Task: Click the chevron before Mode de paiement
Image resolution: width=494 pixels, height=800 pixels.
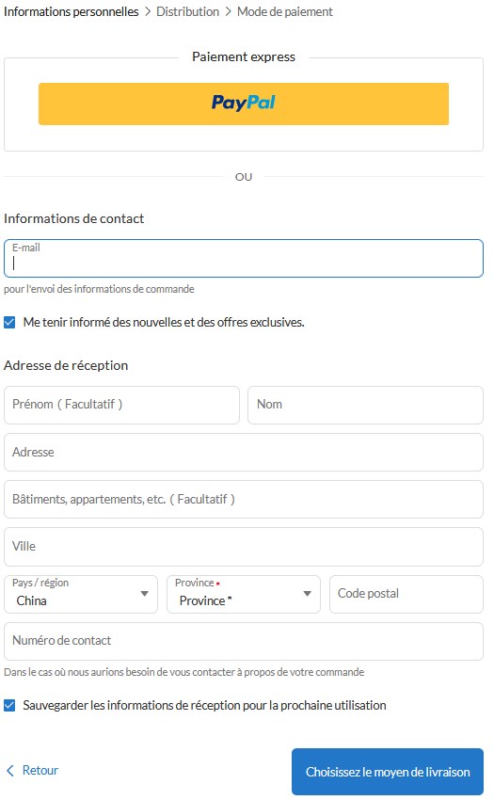Action: pyautogui.click(x=228, y=11)
